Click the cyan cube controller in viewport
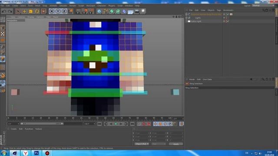 tap(175, 92)
